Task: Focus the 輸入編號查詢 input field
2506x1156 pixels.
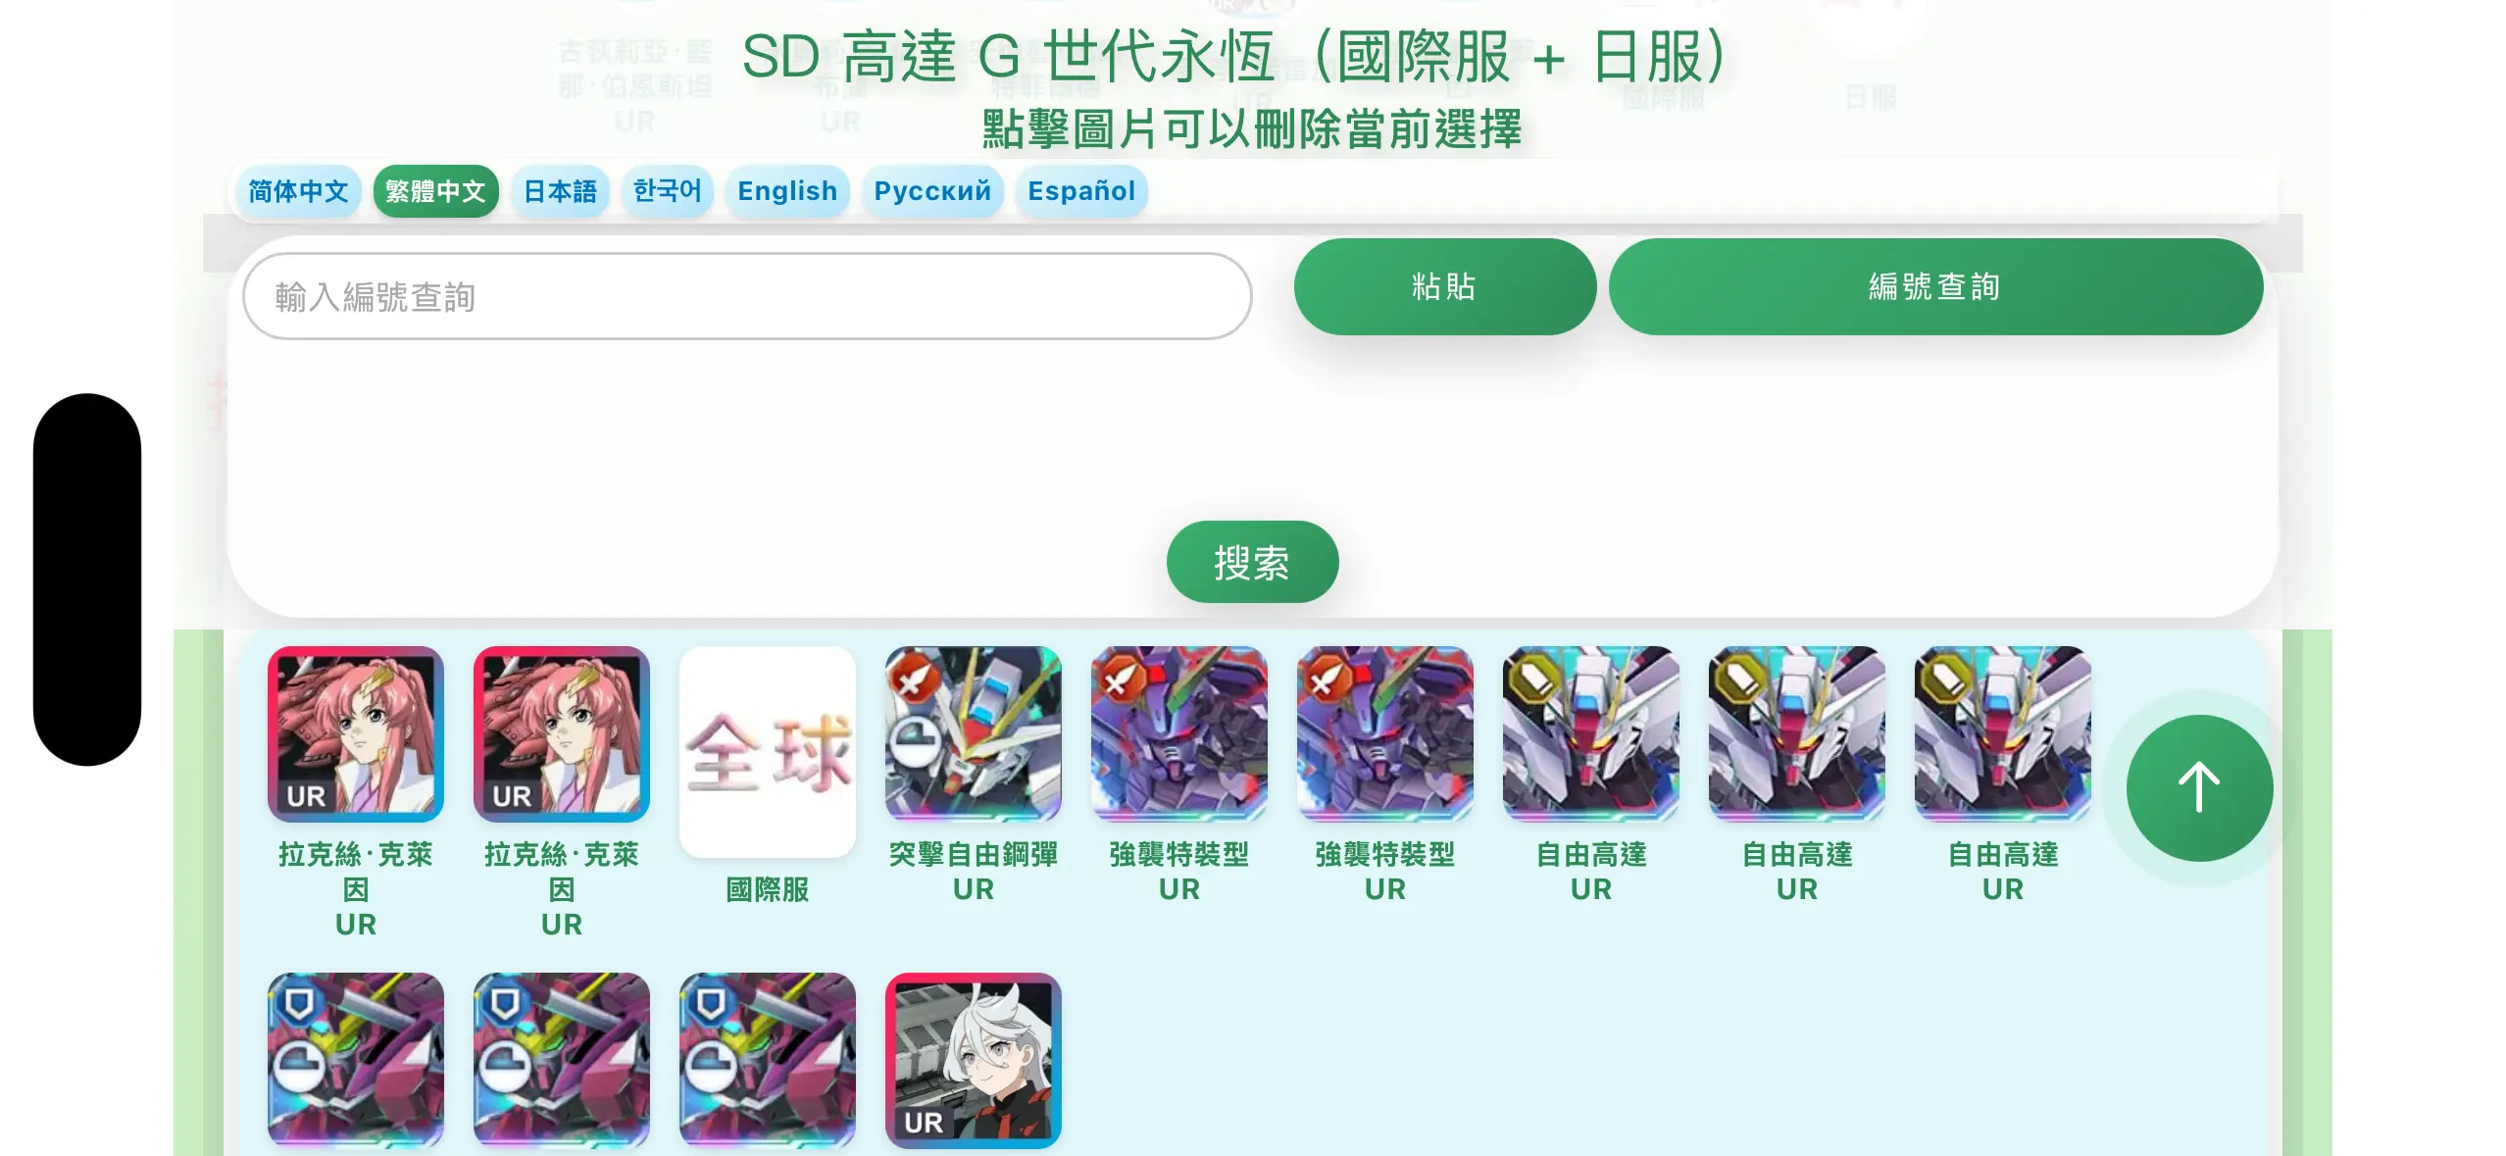Action: click(x=747, y=296)
